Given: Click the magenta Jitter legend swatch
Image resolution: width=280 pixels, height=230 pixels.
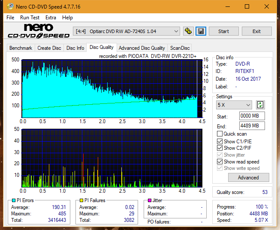Looking at the screenshot, I should click(x=150, y=200).
